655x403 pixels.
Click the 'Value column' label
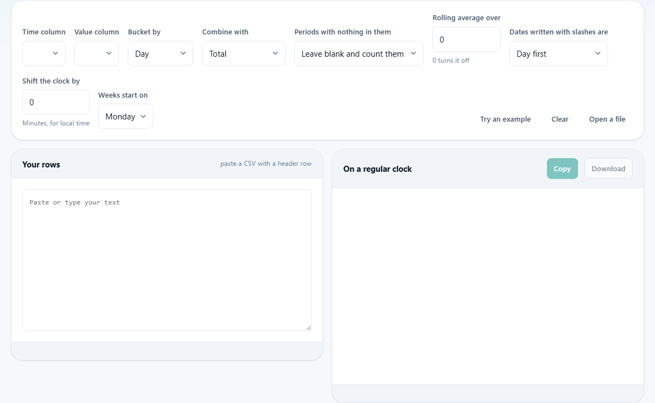pyautogui.click(x=97, y=32)
